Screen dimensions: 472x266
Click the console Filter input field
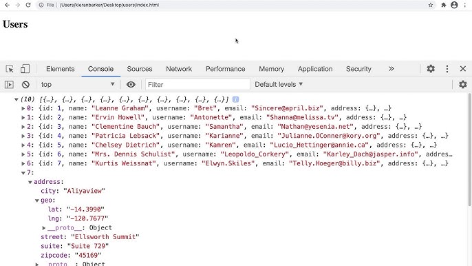click(197, 85)
